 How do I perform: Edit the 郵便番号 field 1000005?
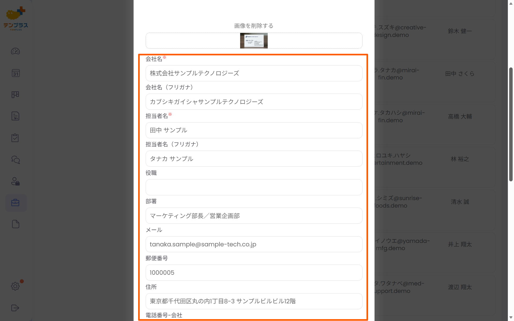[x=254, y=273]
